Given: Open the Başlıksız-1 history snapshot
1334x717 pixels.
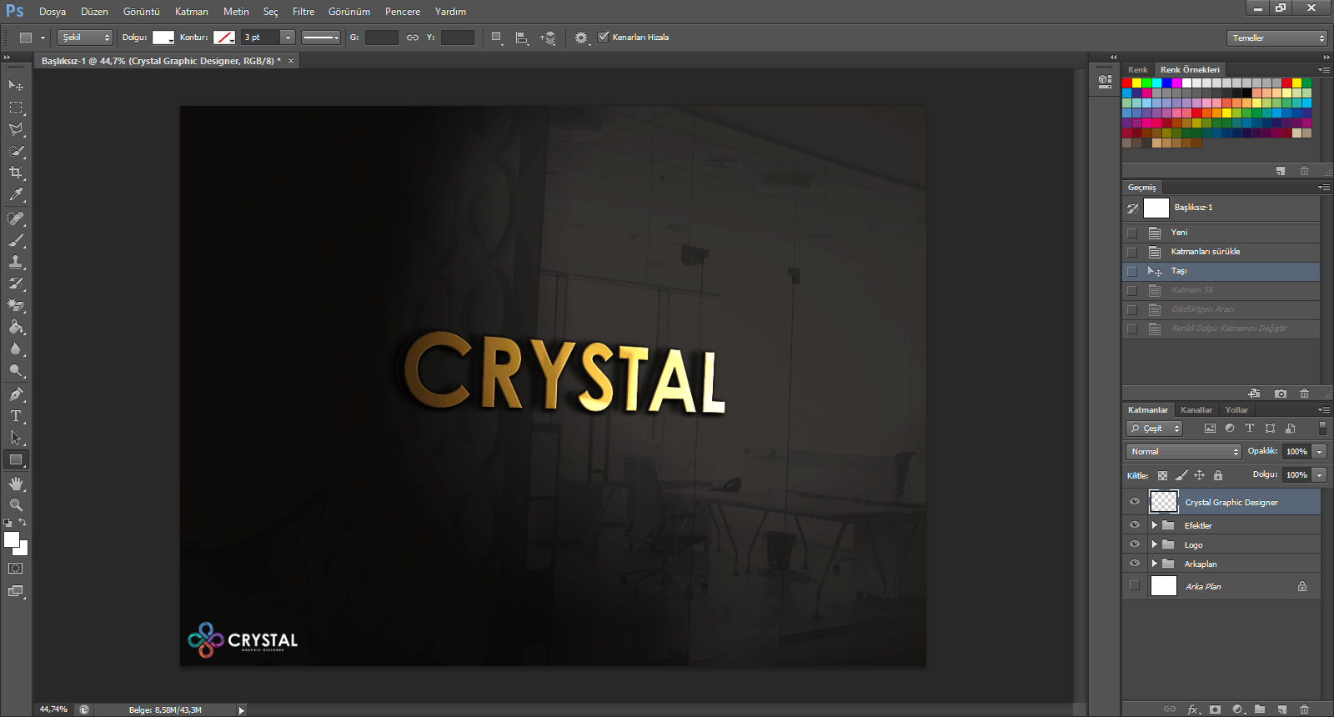Looking at the screenshot, I should pyautogui.click(x=1221, y=208).
